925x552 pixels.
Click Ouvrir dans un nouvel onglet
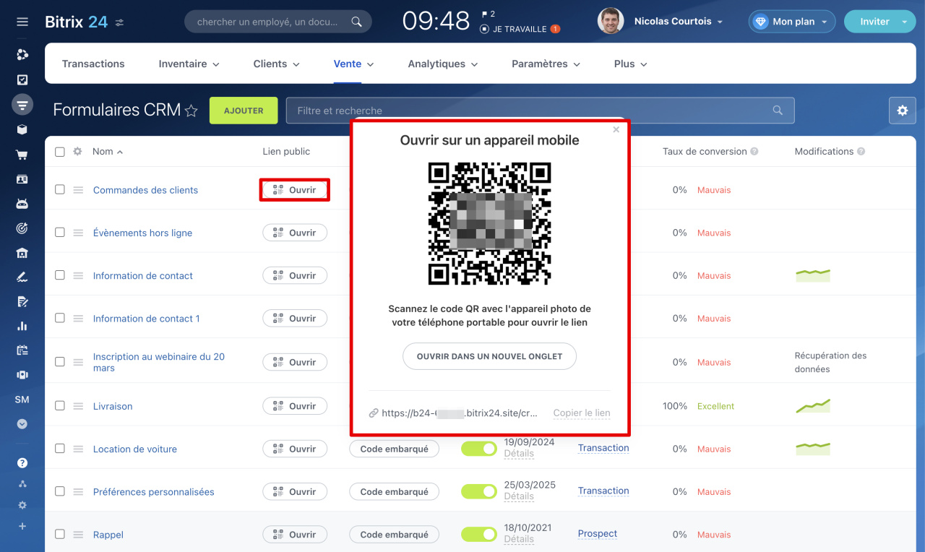pyautogui.click(x=489, y=356)
